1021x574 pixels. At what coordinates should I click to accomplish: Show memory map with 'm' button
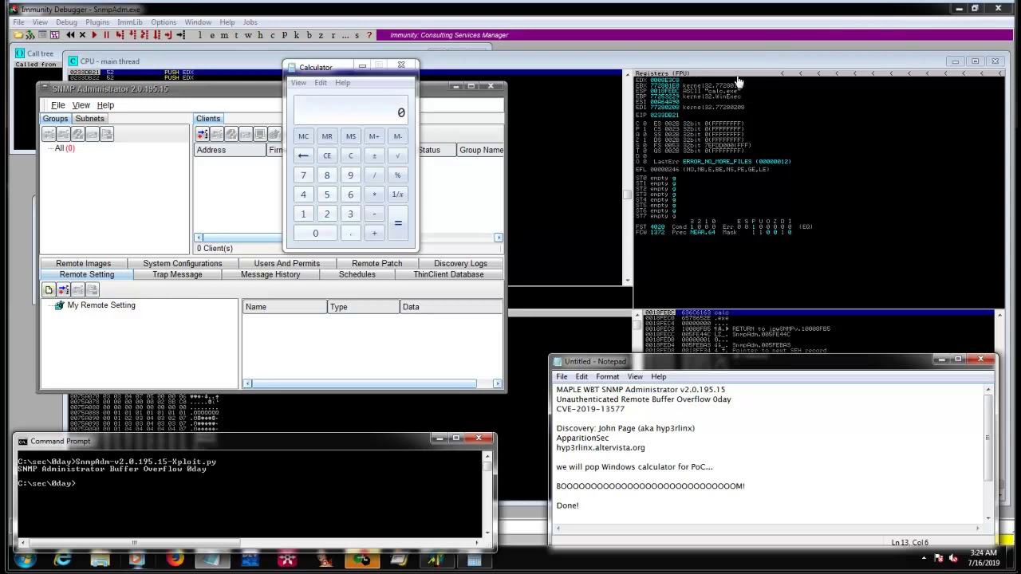[x=224, y=35]
